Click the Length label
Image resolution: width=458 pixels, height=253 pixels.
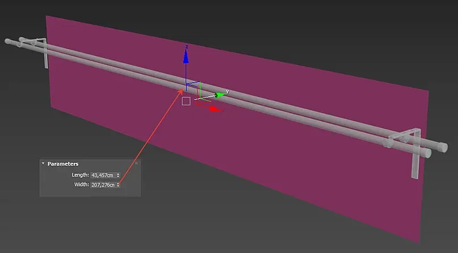(81, 175)
